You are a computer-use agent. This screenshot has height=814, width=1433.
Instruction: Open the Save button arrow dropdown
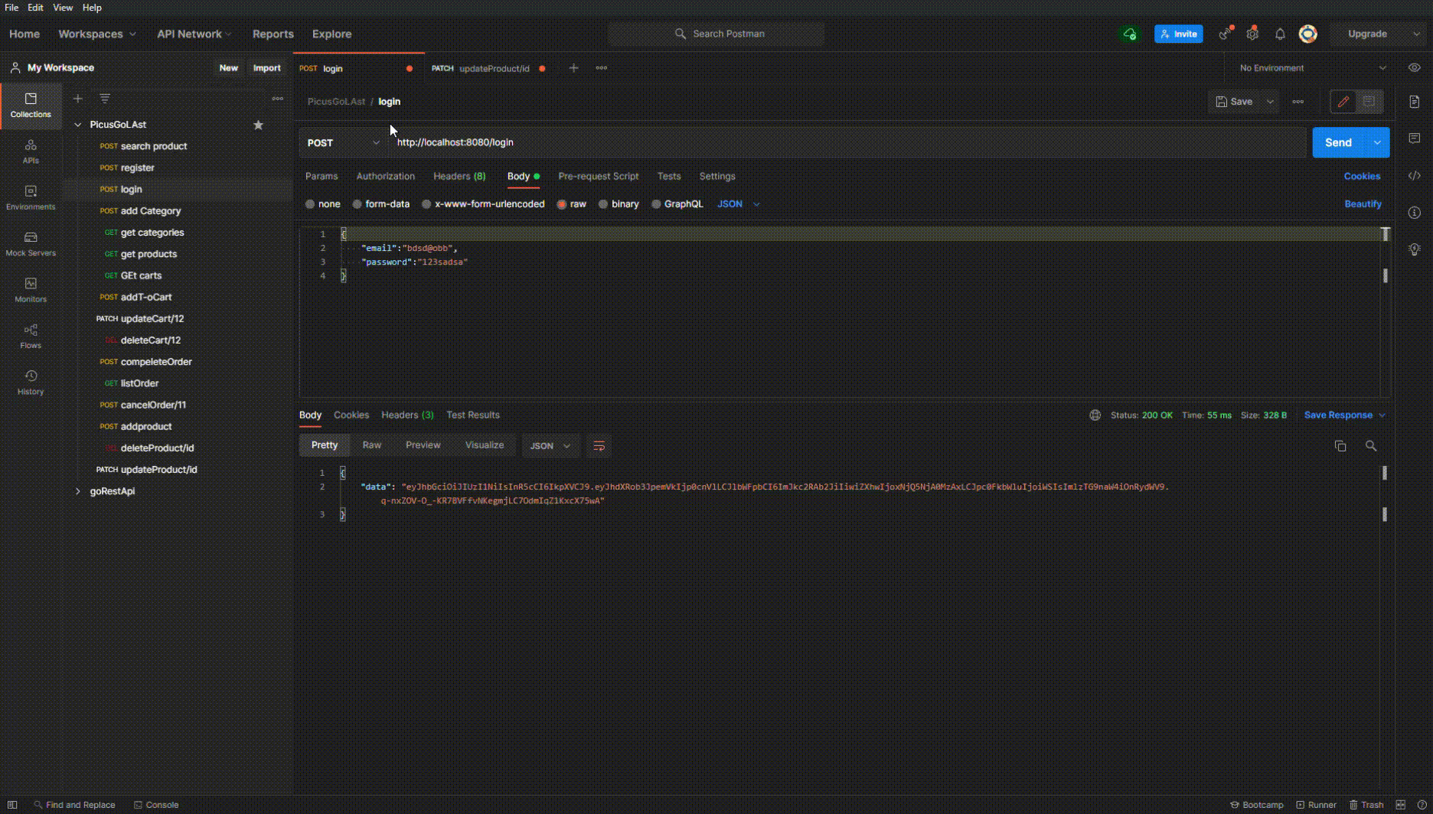click(x=1269, y=101)
